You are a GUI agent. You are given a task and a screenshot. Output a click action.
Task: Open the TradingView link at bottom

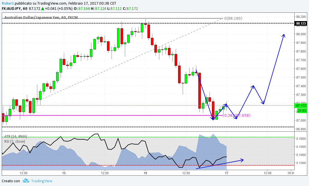[x=42, y=181]
